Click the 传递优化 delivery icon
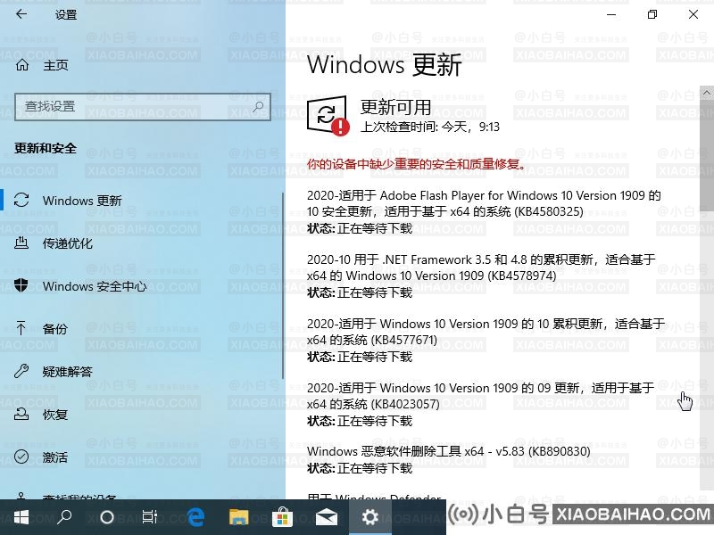The width and height of the screenshot is (714, 535). [x=21, y=243]
